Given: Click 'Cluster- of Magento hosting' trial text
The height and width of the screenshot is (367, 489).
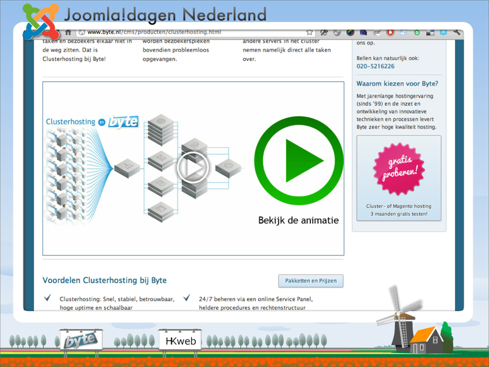Looking at the screenshot, I should pos(399,206).
